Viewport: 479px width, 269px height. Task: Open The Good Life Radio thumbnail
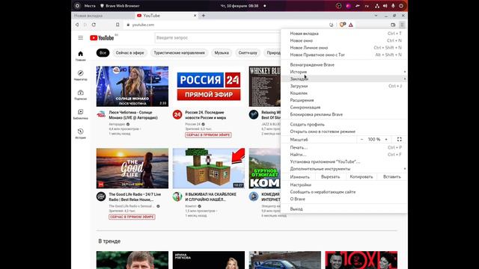[132, 168]
